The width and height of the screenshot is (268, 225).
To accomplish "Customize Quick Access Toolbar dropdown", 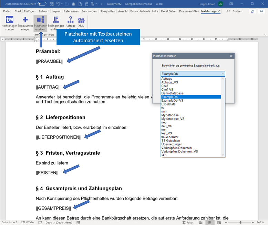I will click(x=102, y=4).
